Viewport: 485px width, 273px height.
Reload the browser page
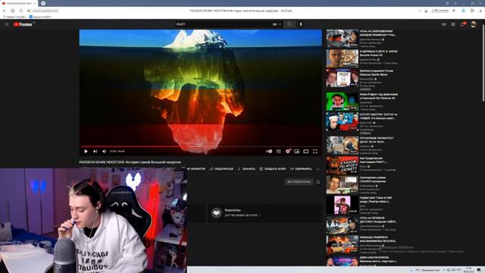pos(21,11)
